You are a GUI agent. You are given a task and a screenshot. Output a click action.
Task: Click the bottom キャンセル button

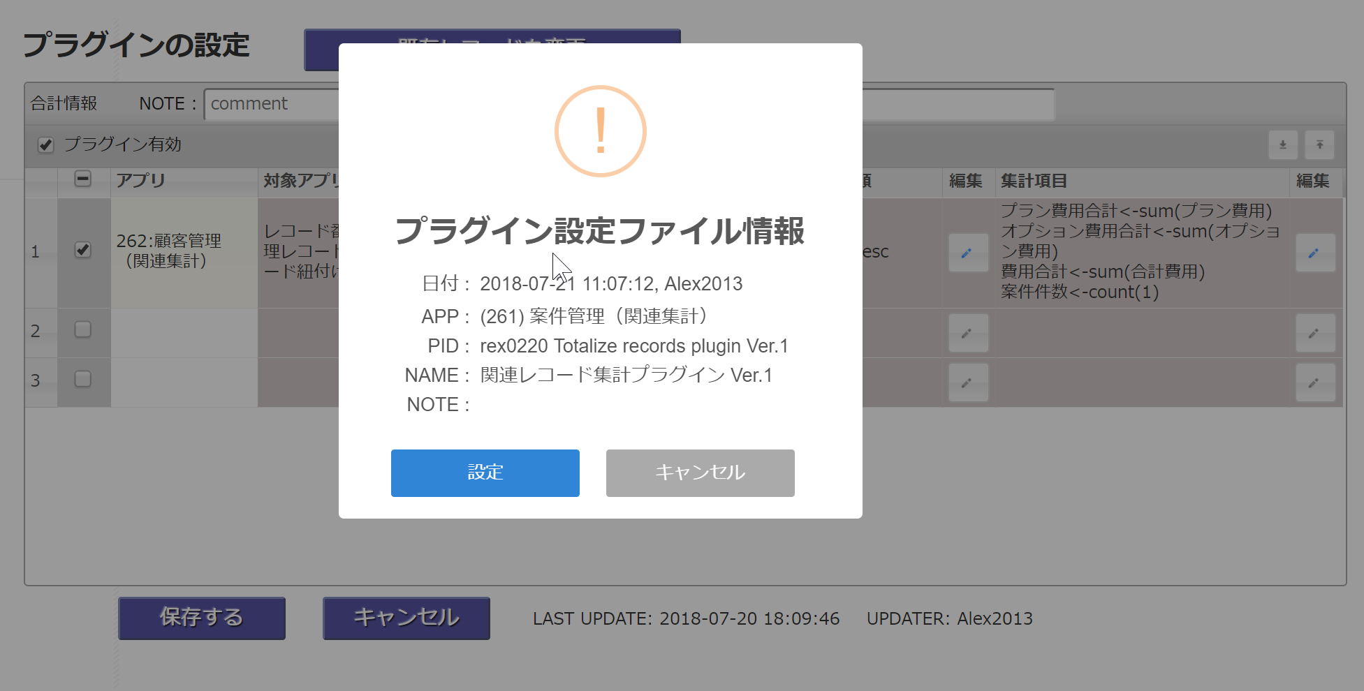coord(405,618)
